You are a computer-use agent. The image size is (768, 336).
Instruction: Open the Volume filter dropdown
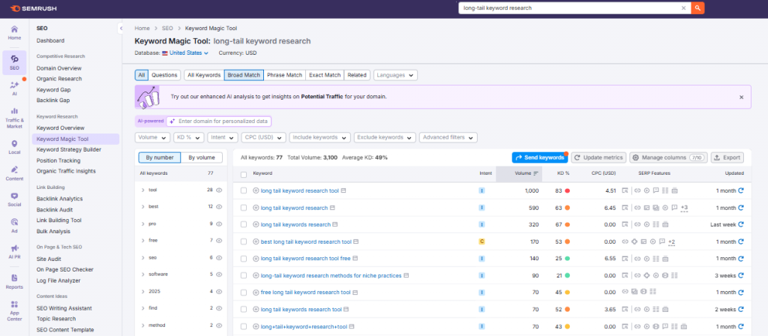(152, 137)
